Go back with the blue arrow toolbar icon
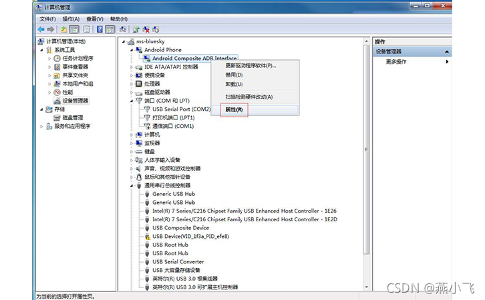This screenshot has height=300, width=485. tap(41, 29)
